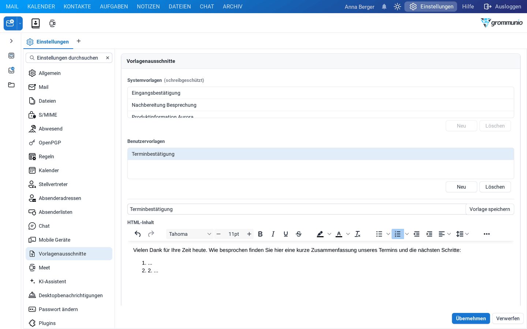The width and height of the screenshot is (527, 329).
Task: Increase indent of the list
Action: click(x=429, y=234)
